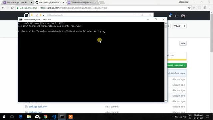
Task: Switch to martandsingh GitHub repository tab
Action: tap(50, 2)
